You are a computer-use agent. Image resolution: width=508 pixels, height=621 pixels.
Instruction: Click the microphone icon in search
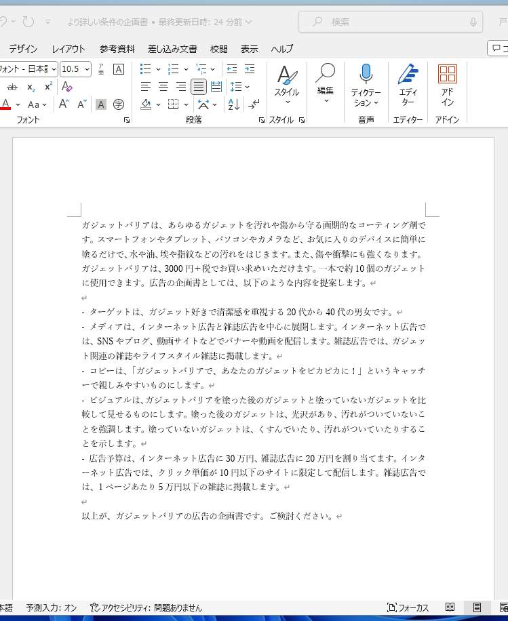click(x=473, y=22)
